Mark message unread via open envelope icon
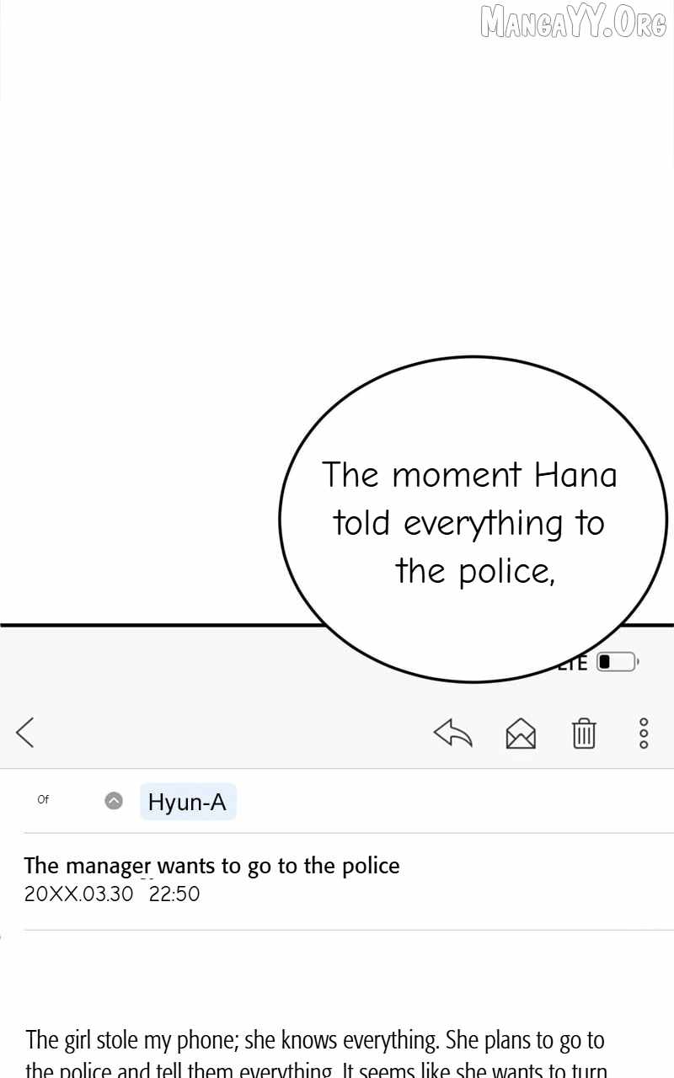The image size is (674, 1078). [x=521, y=733]
